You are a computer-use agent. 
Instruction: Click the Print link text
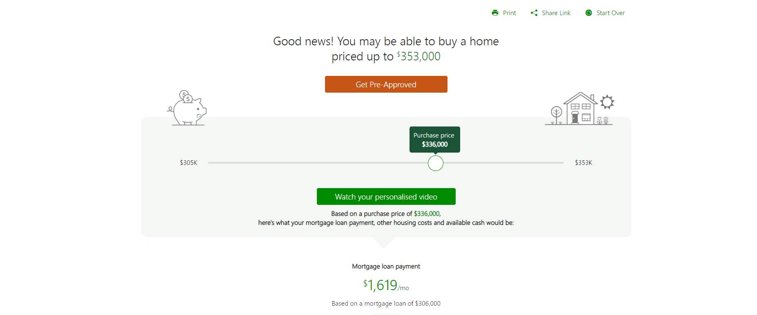(510, 13)
